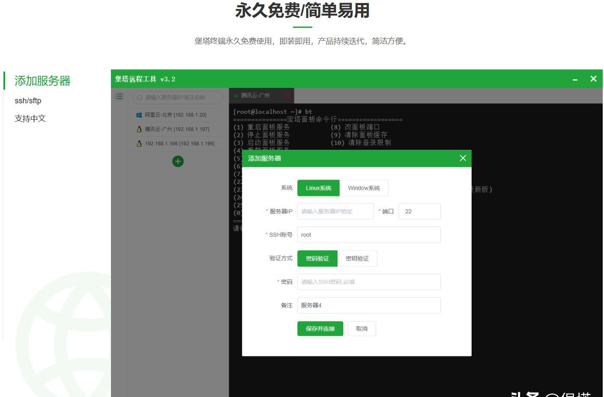Select the 192.168.1.196 server entry

point(178,144)
